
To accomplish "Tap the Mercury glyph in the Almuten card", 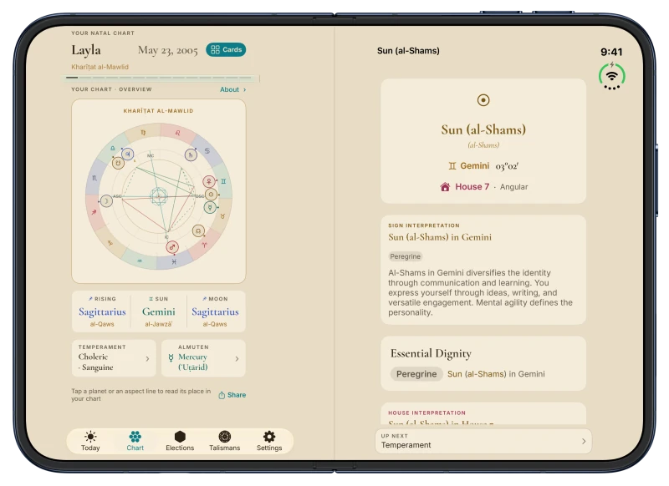I will tap(171, 357).
